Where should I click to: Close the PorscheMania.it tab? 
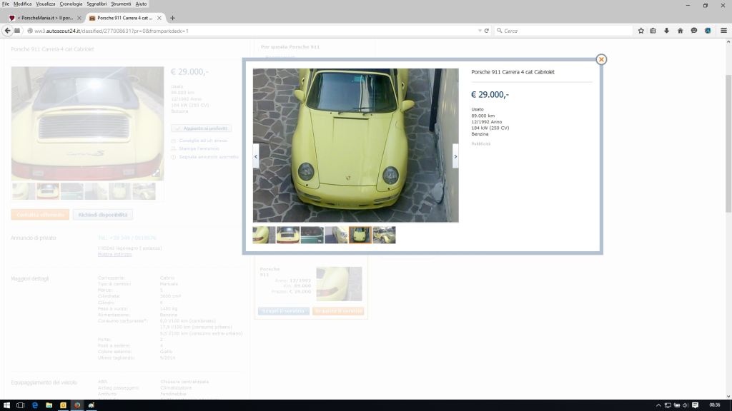tap(79, 18)
